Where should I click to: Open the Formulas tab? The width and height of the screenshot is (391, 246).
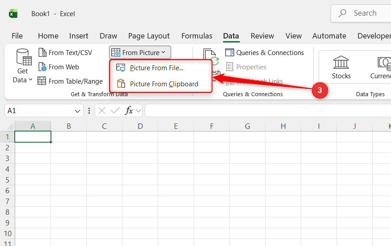pyautogui.click(x=197, y=36)
